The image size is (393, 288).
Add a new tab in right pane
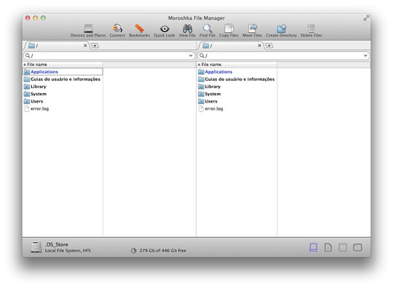269,46
